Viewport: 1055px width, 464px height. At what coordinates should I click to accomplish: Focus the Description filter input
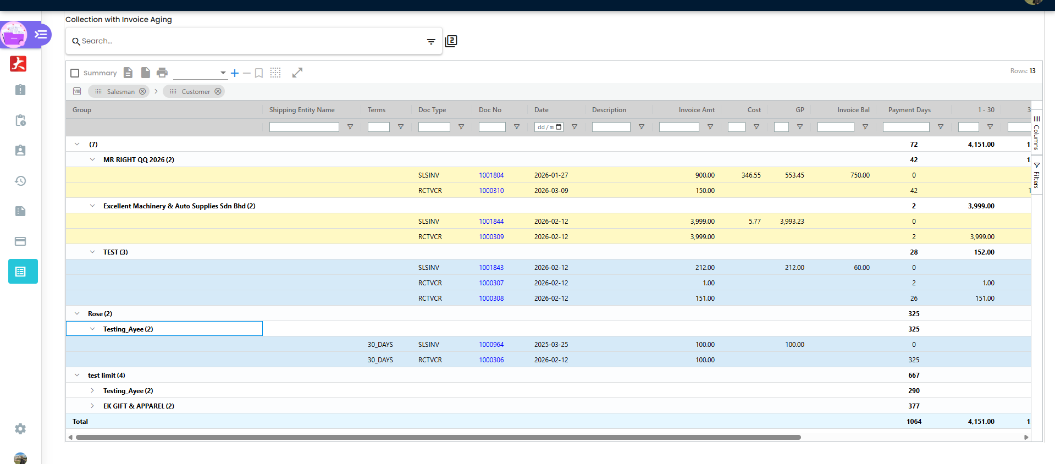611,127
